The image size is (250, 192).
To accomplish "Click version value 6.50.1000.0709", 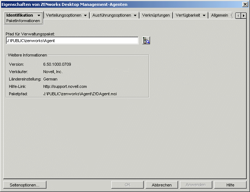I will click(x=57, y=64).
